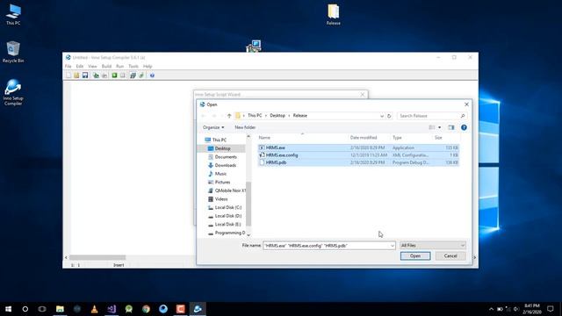Screen dimensions: 562x316
Task: Click the Target Uninstall toolbar icon
Action: [x=141, y=75]
